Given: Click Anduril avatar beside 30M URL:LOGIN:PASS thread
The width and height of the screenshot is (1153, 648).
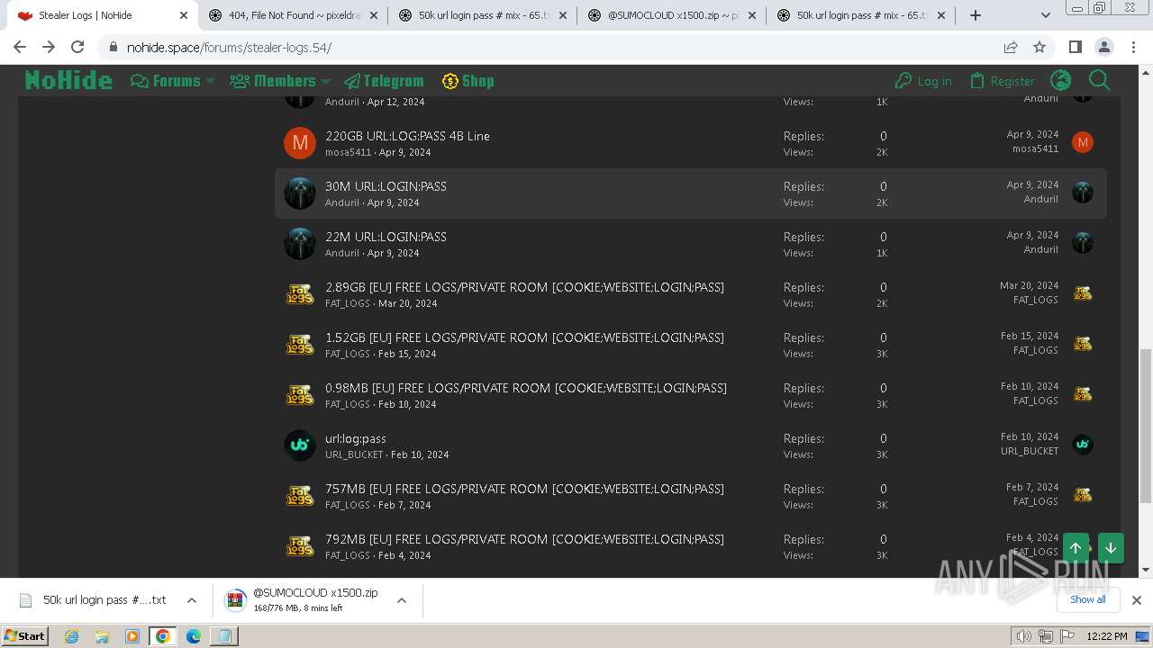Looking at the screenshot, I should coord(300,193).
